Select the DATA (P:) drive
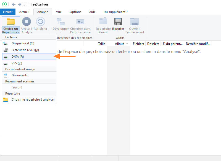 coord(19,56)
